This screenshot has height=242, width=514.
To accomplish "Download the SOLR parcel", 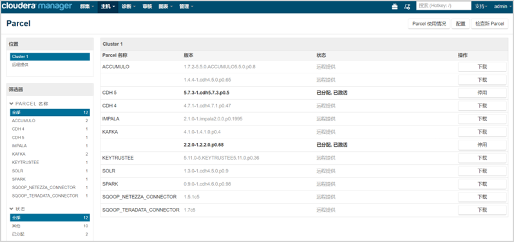I will coord(482,171).
